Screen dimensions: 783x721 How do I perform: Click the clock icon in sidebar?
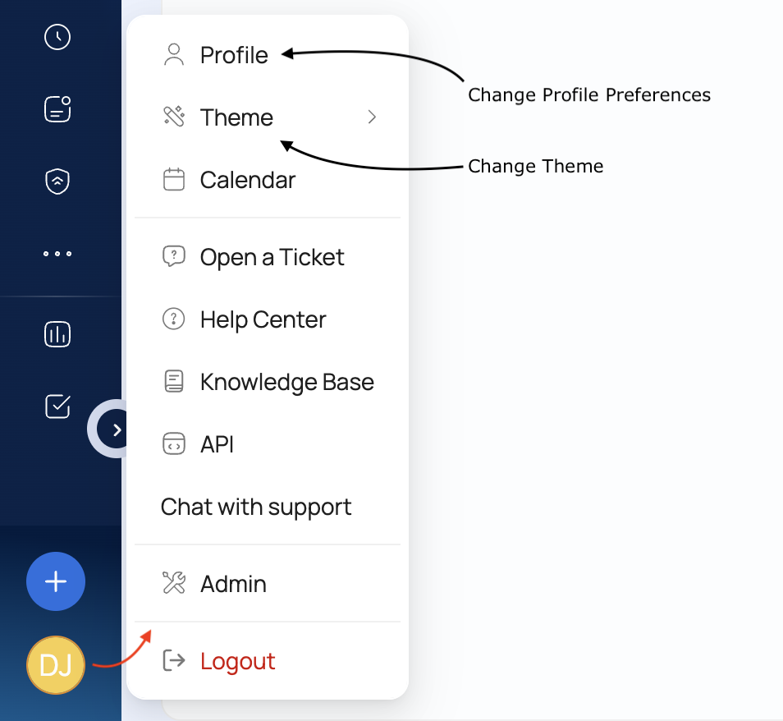[x=57, y=37]
